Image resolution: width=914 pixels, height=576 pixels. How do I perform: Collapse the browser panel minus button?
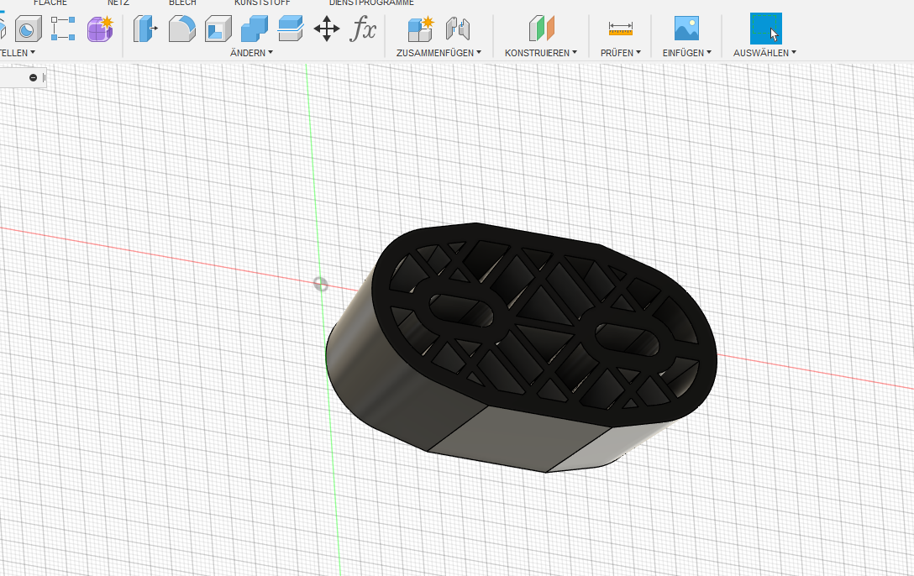pyautogui.click(x=33, y=77)
